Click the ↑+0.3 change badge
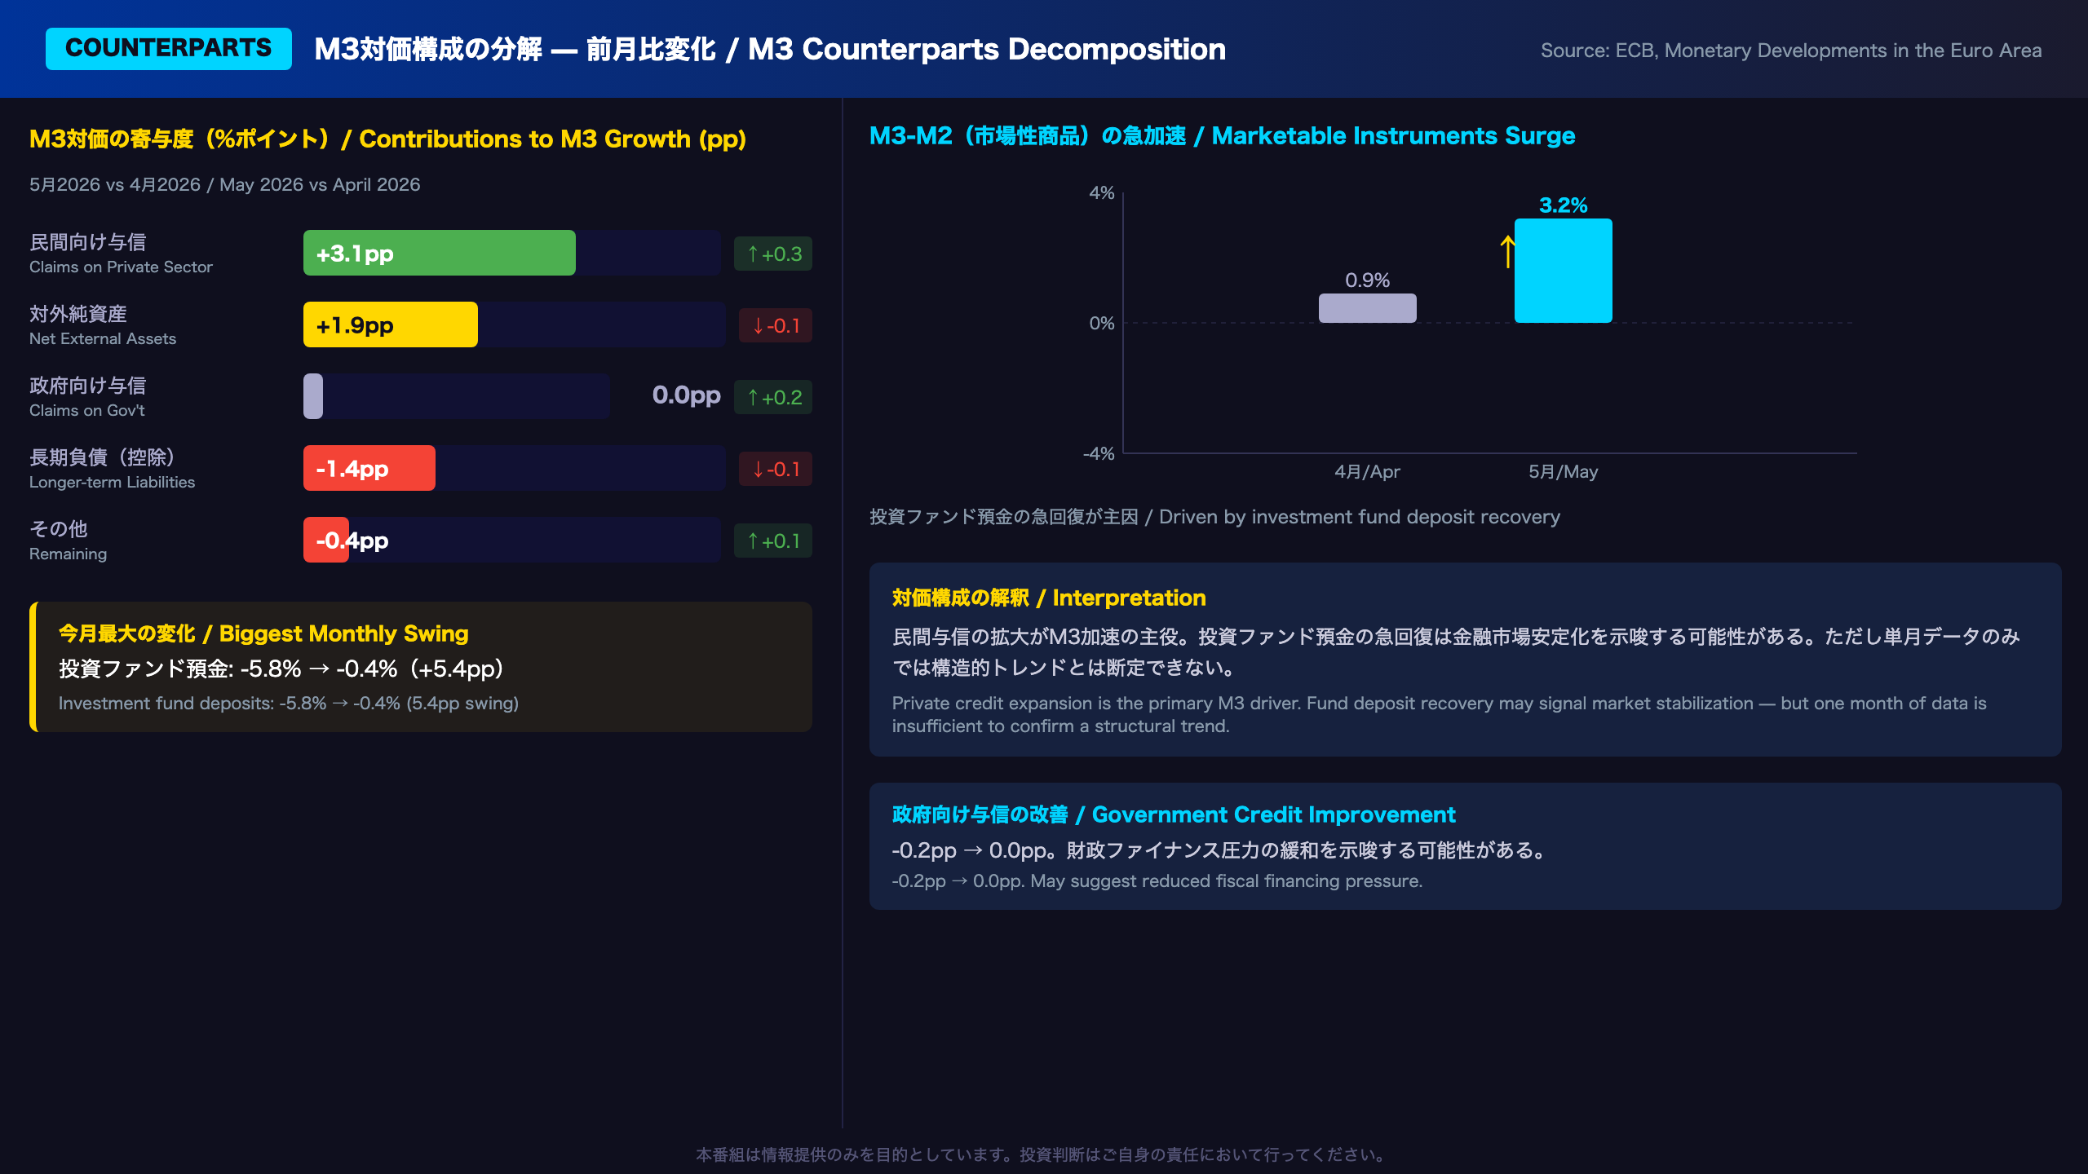Viewport: 2088px width, 1174px height. coord(773,254)
